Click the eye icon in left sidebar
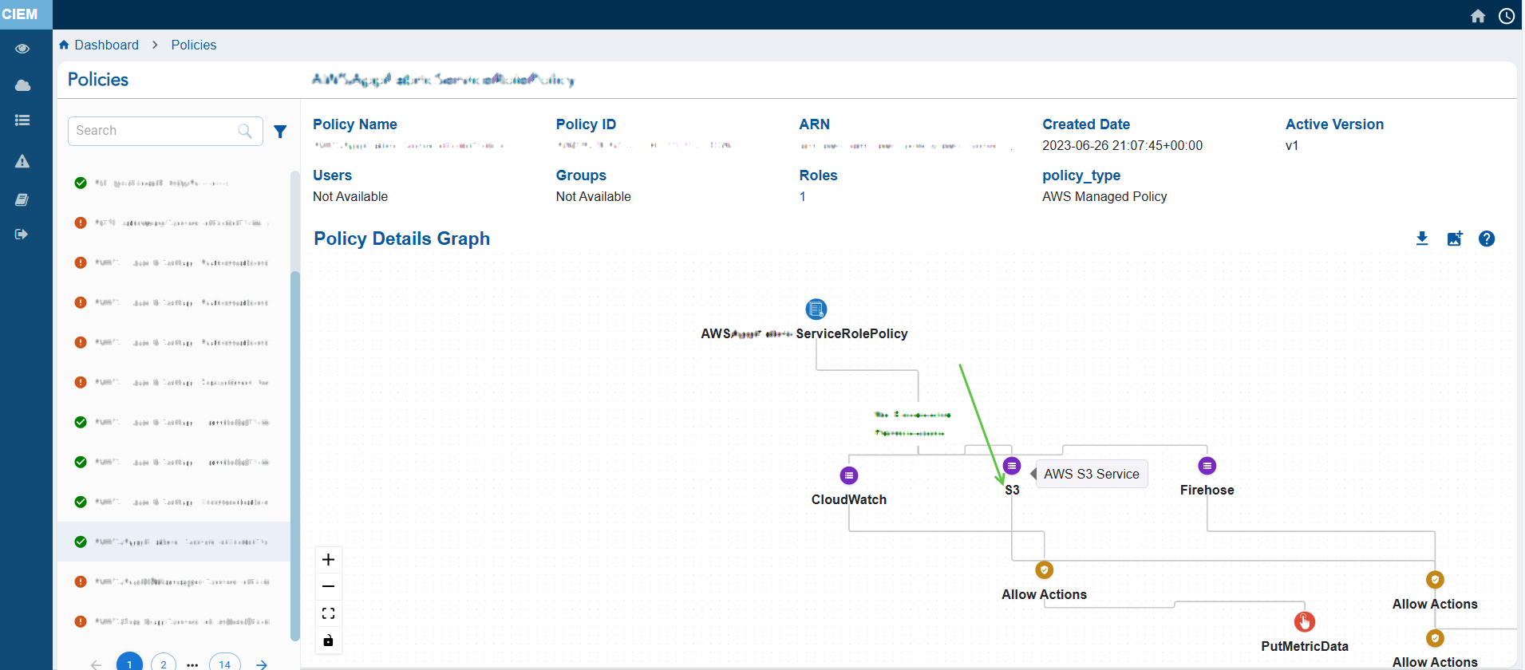1525x670 pixels. 22,49
